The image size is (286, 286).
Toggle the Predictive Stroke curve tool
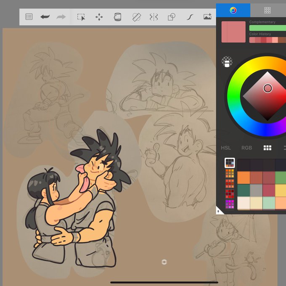pos(190,17)
